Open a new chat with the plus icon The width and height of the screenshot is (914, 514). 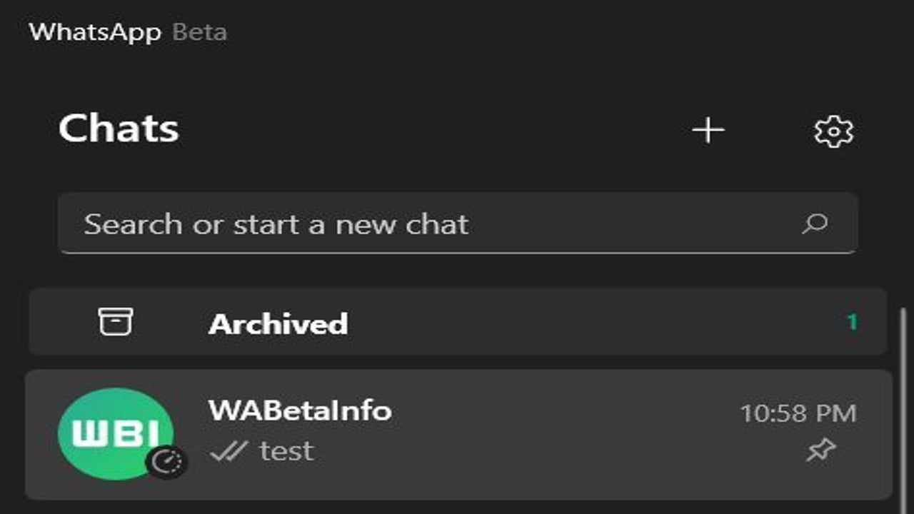click(x=708, y=131)
